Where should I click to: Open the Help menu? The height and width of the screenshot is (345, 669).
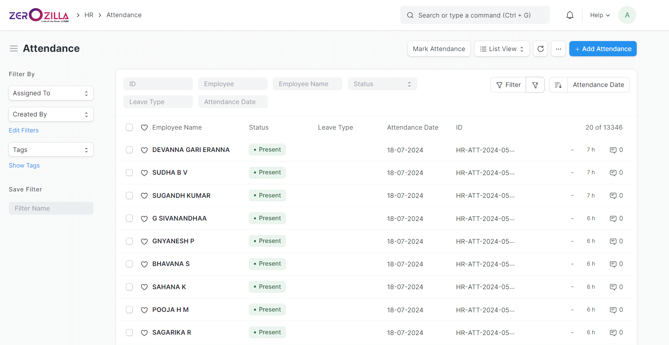coord(600,15)
